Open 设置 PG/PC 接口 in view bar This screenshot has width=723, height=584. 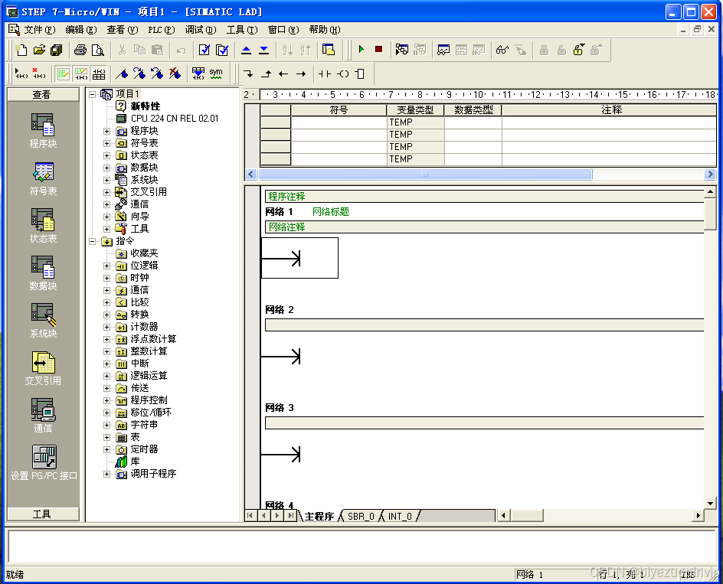pyautogui.click(x=44, y=463)
